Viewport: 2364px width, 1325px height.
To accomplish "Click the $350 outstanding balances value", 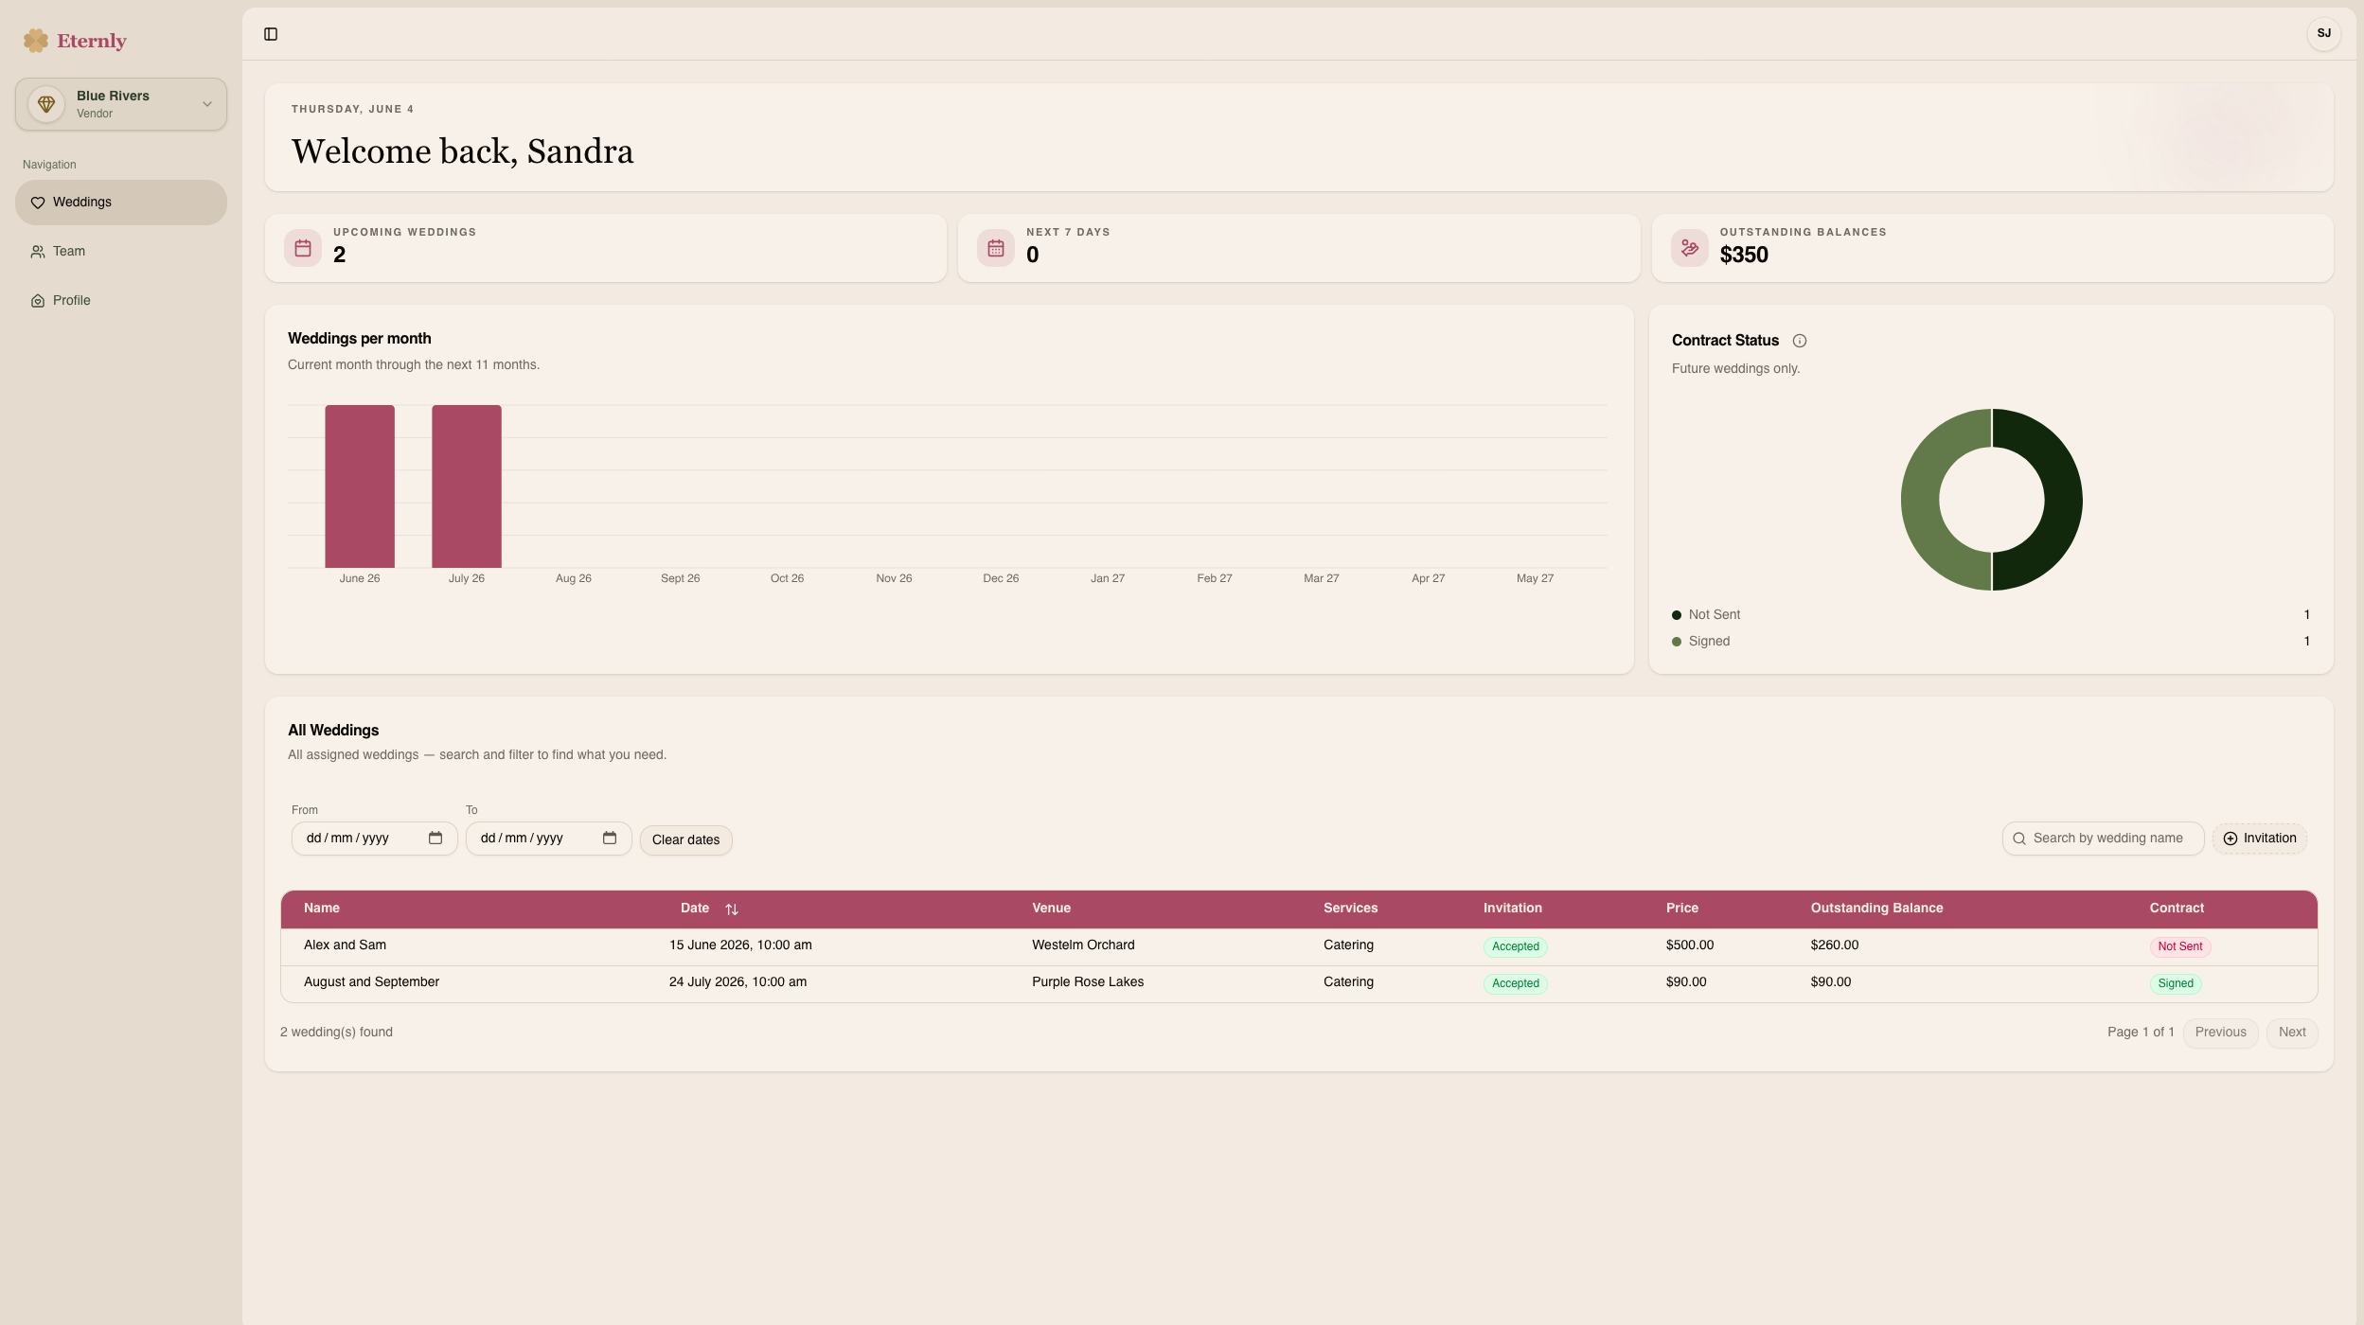I will [1744, 256].
